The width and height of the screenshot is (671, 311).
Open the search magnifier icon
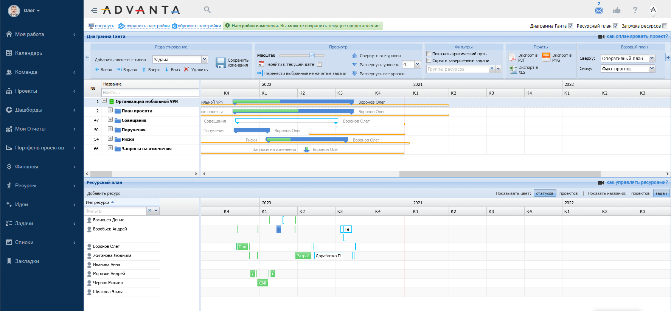[207, 10]
